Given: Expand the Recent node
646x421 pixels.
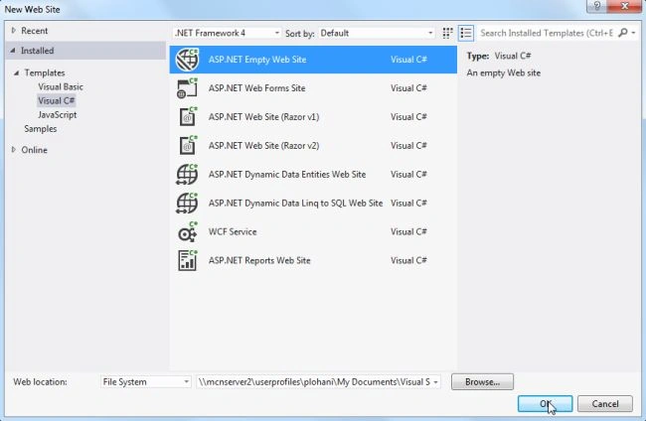Looking at the screenshot, I should click(x=13, y=31).
